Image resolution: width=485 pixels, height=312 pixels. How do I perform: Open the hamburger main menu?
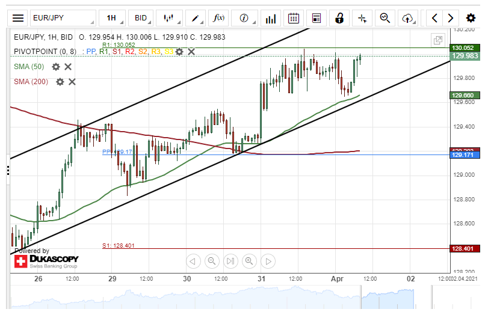pyautogui.click(x=19, y=18)
